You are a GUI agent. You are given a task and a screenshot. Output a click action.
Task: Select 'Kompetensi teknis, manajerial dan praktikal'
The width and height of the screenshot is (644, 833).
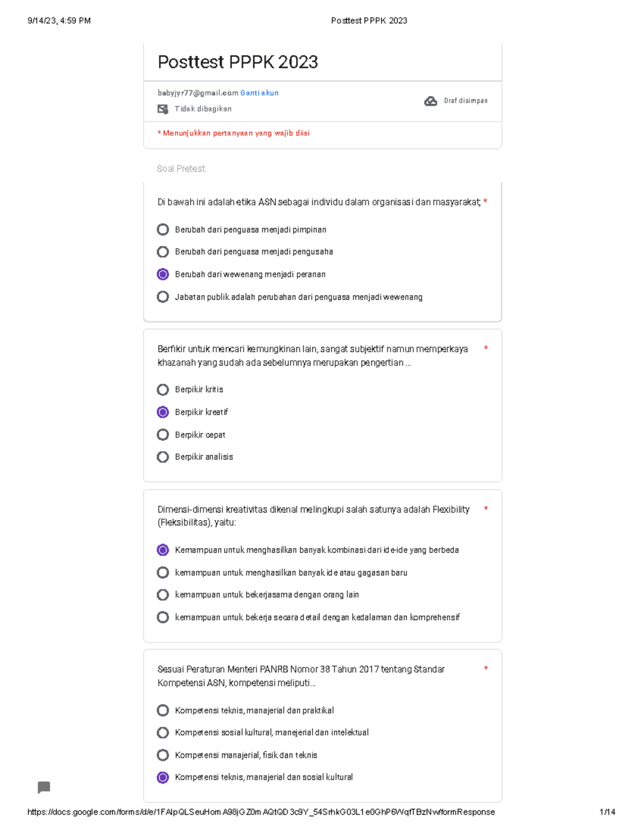(x=163, y=710)
